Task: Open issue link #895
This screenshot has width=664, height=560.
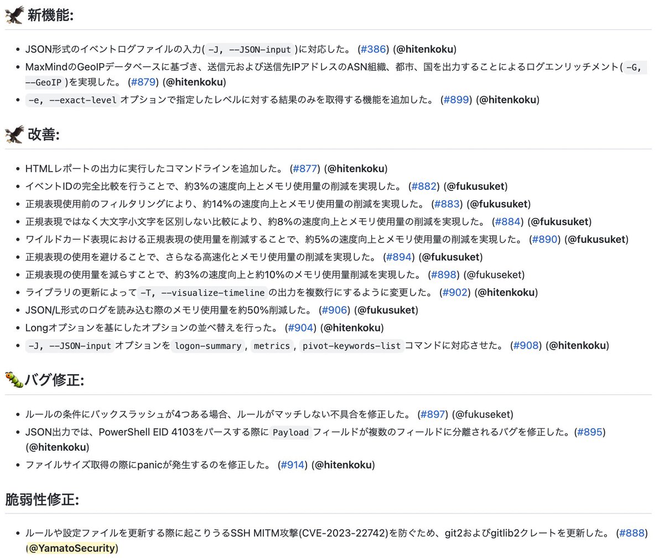Action: (590, 432)
